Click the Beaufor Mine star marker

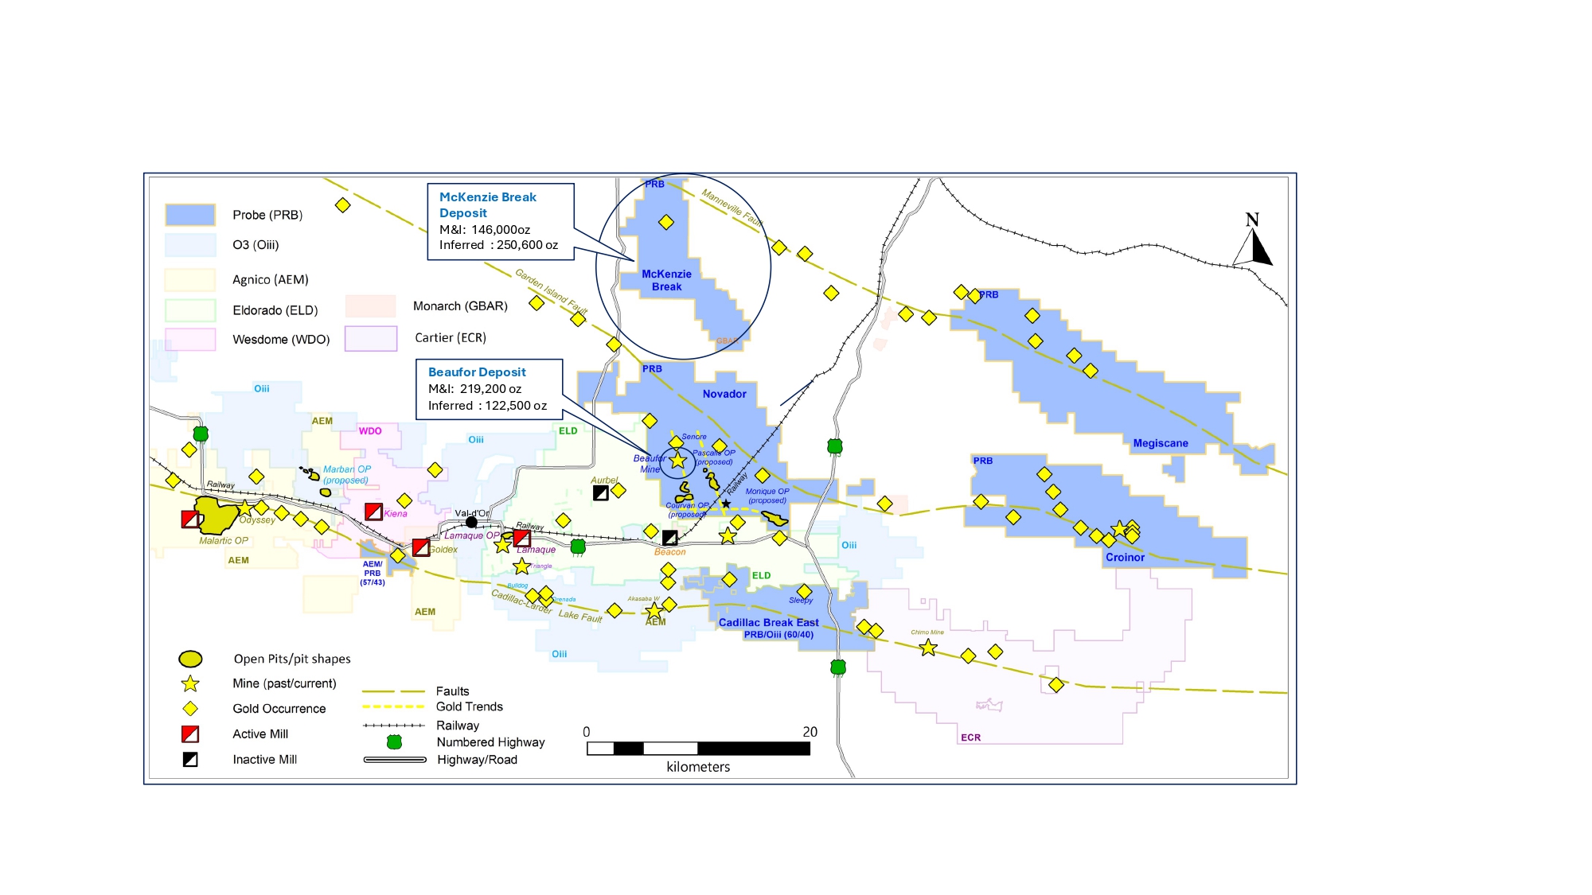(x=677, y=461)
